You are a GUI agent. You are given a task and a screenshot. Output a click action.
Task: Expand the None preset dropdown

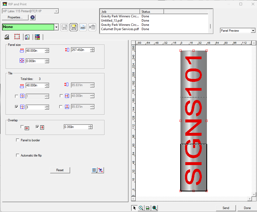pyautogui.click(x=56, y=27)
